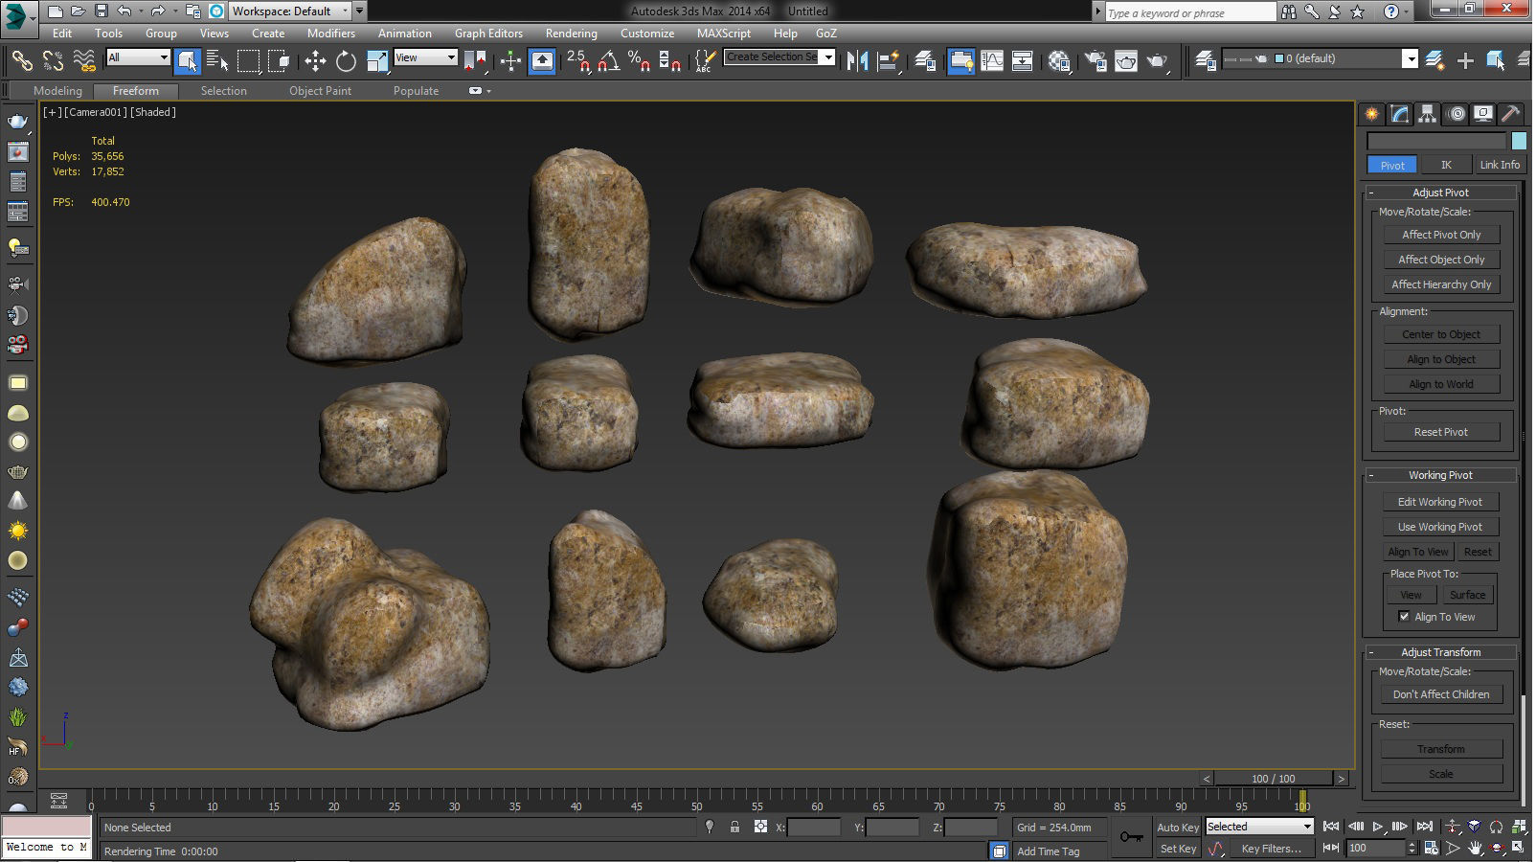Open the Graph Editors menu

click(488, 33)
